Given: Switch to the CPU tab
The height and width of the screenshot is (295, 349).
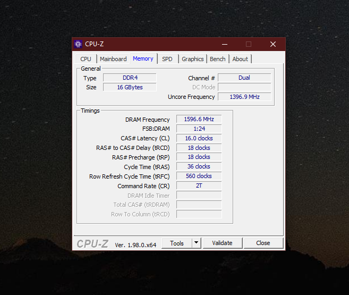Looking at the screenshot, I should coord(86,59).
